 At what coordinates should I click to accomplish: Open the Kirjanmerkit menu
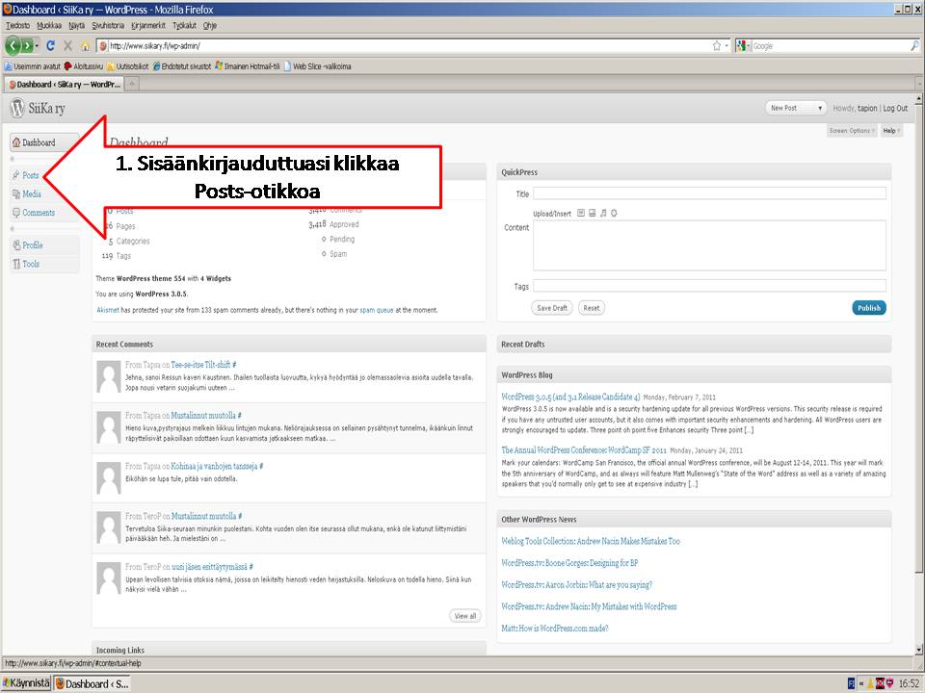[x=147, y=25]
